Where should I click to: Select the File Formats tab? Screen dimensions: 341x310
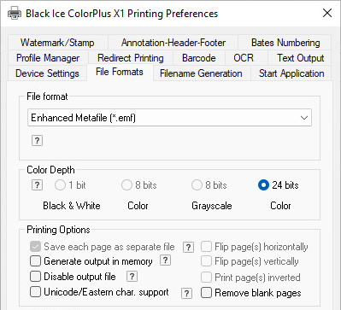[x=120, y=72]
